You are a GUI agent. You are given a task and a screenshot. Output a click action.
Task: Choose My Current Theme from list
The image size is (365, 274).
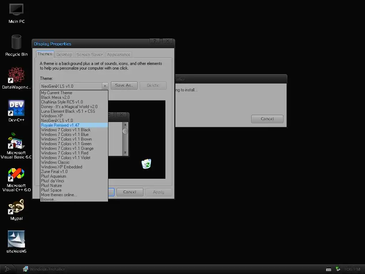click(x=74, y=93)
